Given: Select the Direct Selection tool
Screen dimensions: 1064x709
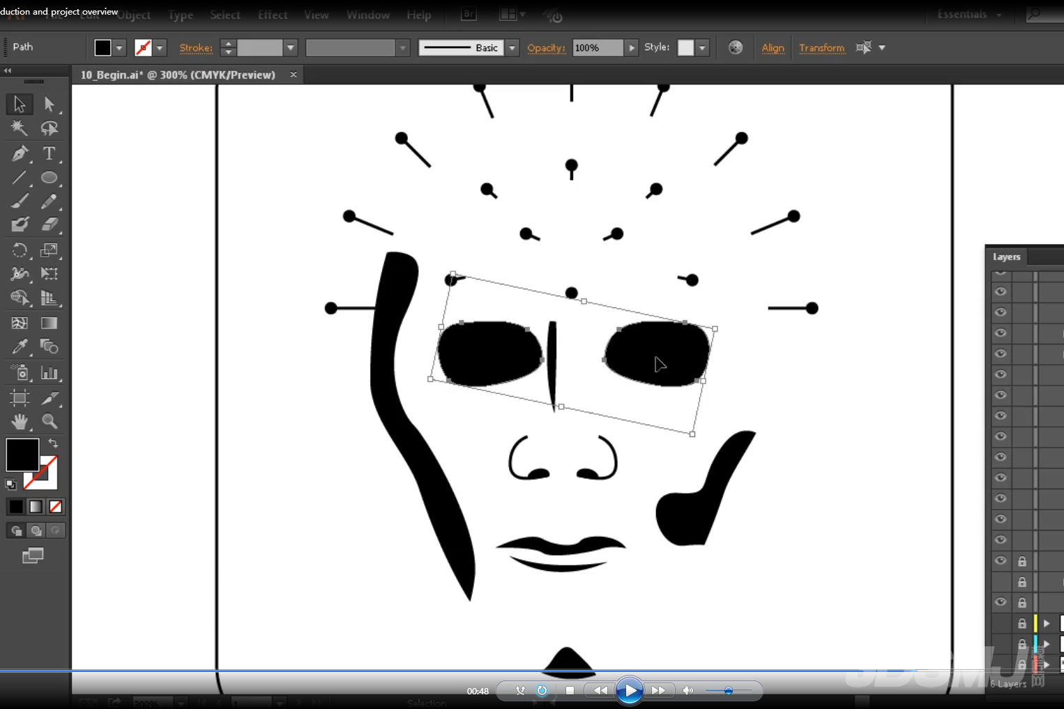Looking at the screenshot, I should [49, 104].
